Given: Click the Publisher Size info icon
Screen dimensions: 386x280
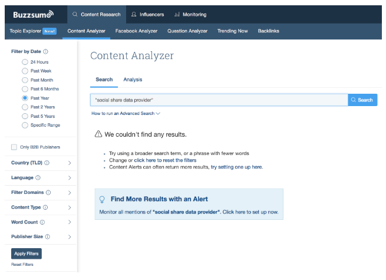Looking at the screenshot, I should pos(48,236).
